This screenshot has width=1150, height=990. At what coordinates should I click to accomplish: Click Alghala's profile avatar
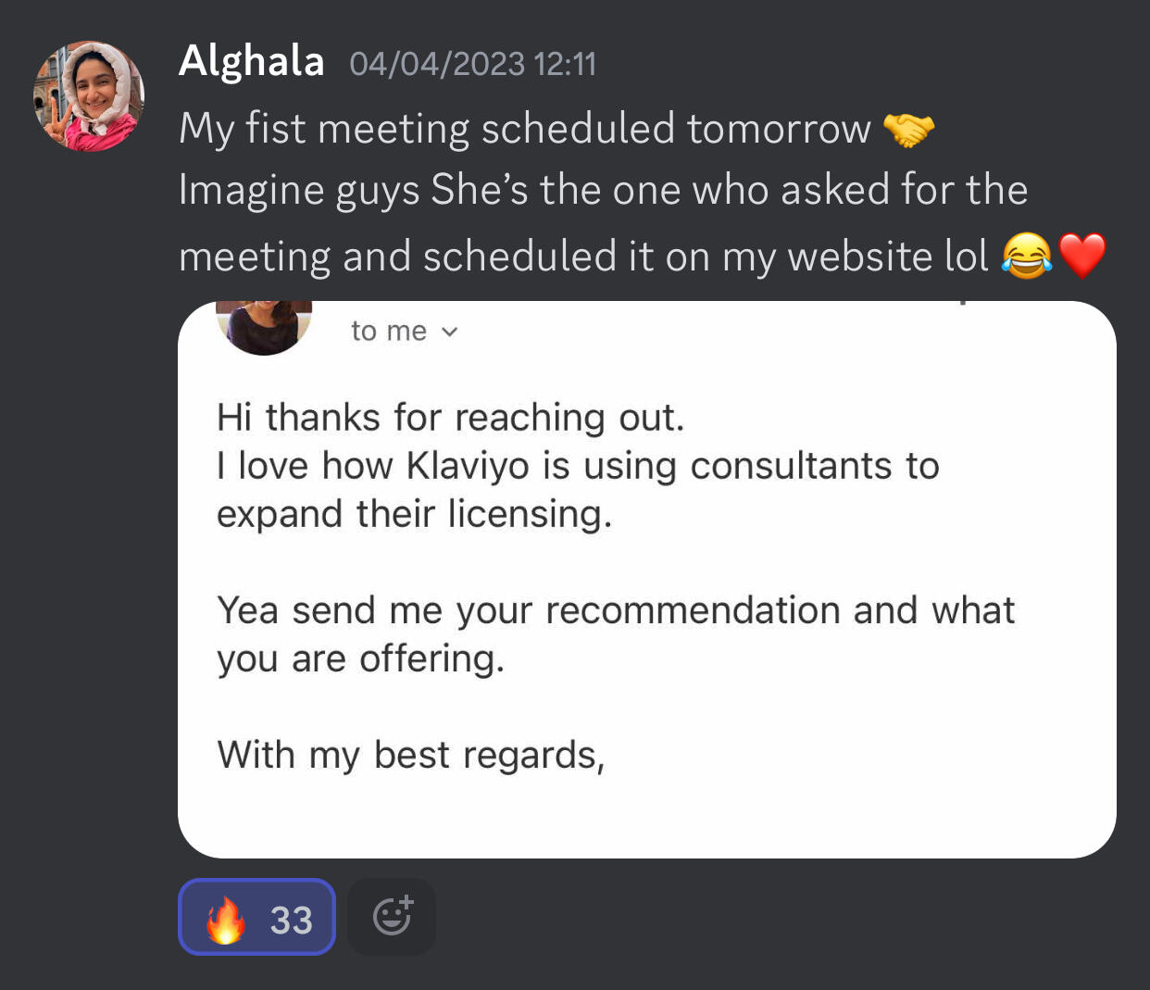[89, 96]
